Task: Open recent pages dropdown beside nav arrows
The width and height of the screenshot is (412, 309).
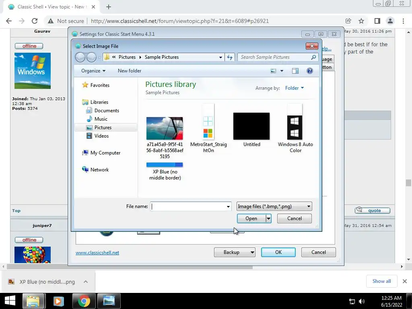Action: [100, 57]
